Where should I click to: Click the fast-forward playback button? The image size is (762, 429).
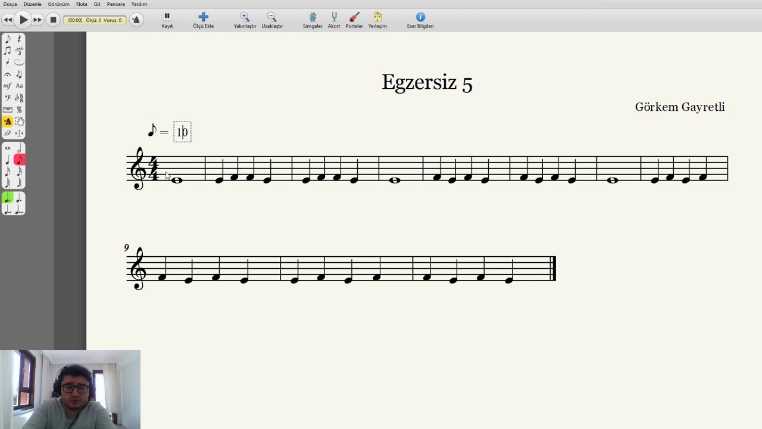(x=38, y=20)
